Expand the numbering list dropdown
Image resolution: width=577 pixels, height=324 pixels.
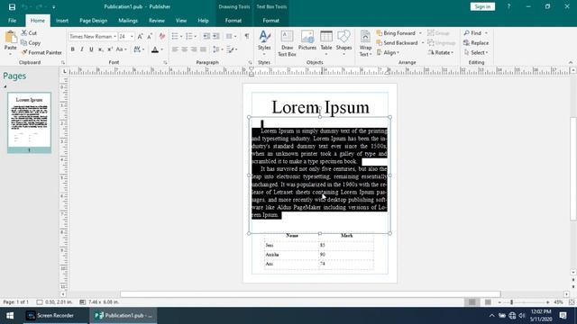(x=195, y=36)
